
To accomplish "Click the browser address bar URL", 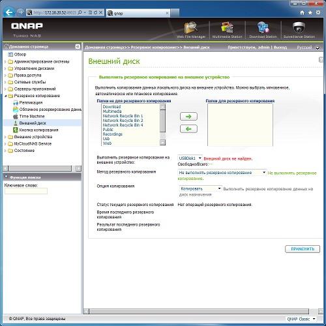I will pos(55,12).
